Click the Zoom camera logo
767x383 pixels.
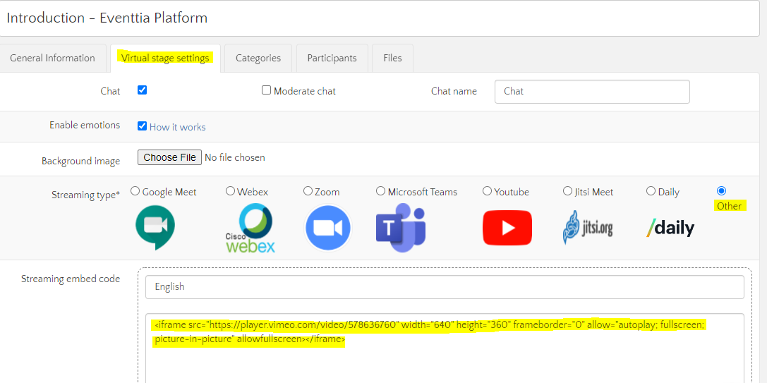[328, 228]
